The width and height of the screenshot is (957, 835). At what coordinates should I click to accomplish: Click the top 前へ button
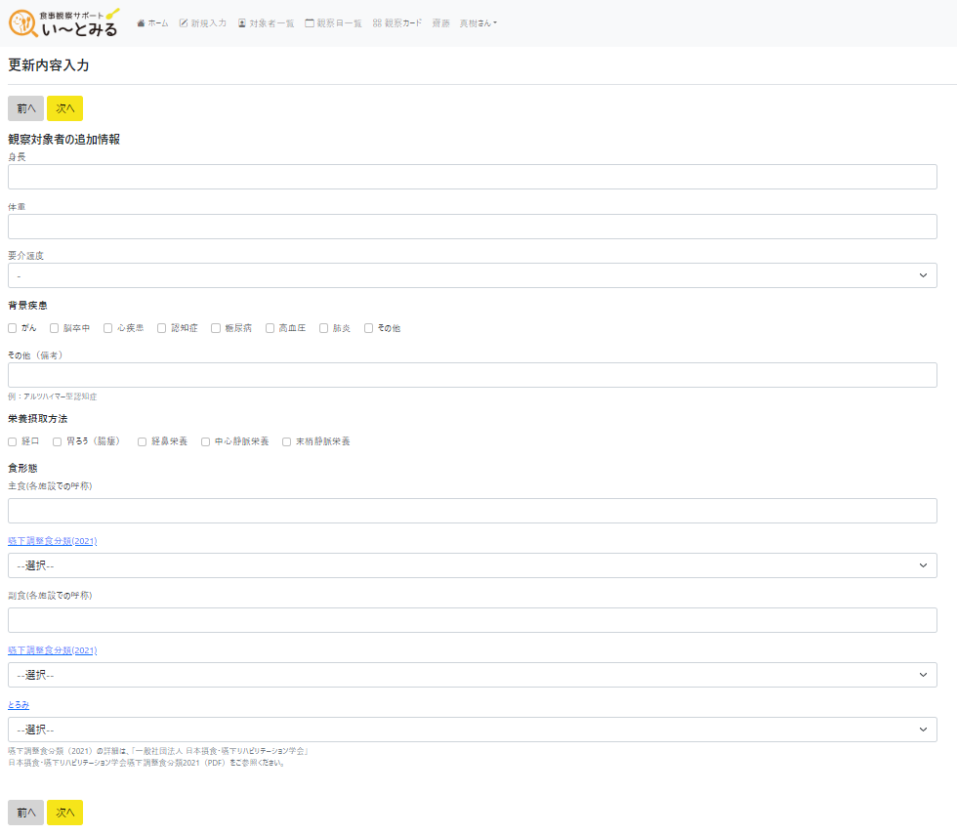coord(25,108)
